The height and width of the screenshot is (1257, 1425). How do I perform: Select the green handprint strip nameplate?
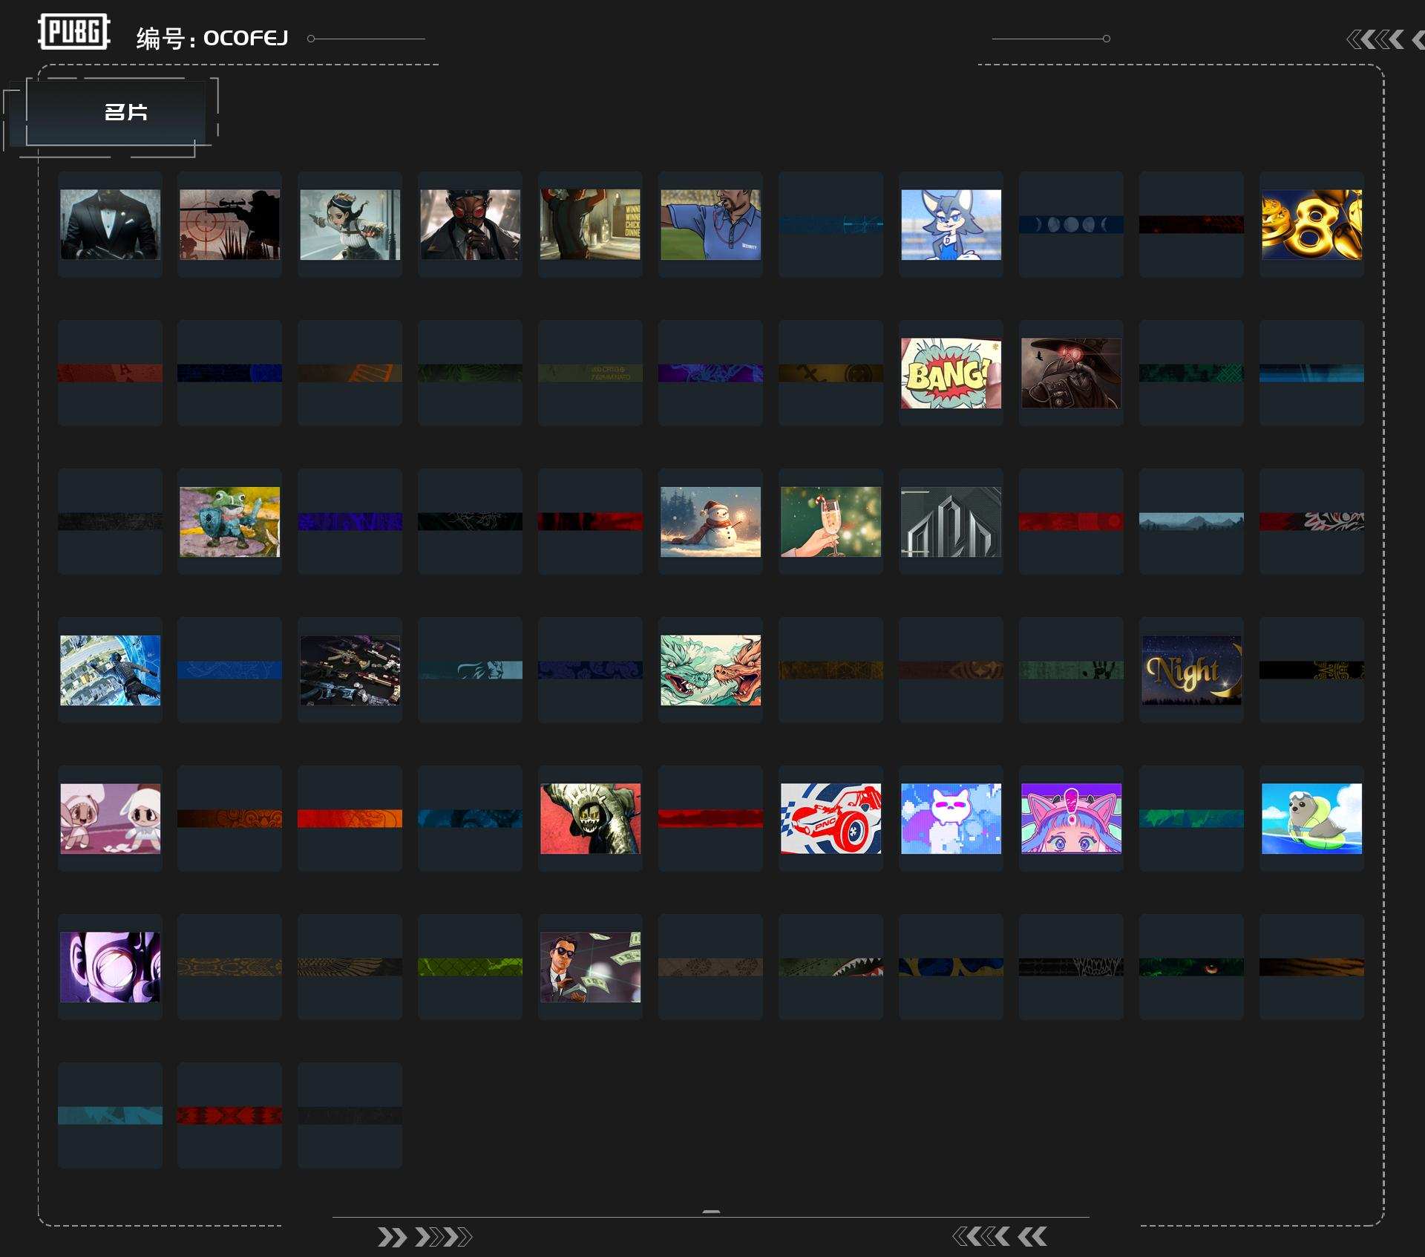tap(1071, 670)
